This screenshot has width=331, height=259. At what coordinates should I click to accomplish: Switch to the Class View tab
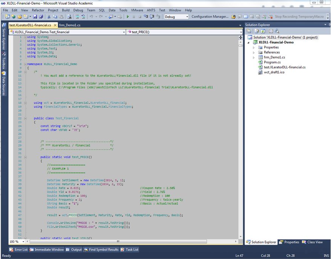coord(313,242)
